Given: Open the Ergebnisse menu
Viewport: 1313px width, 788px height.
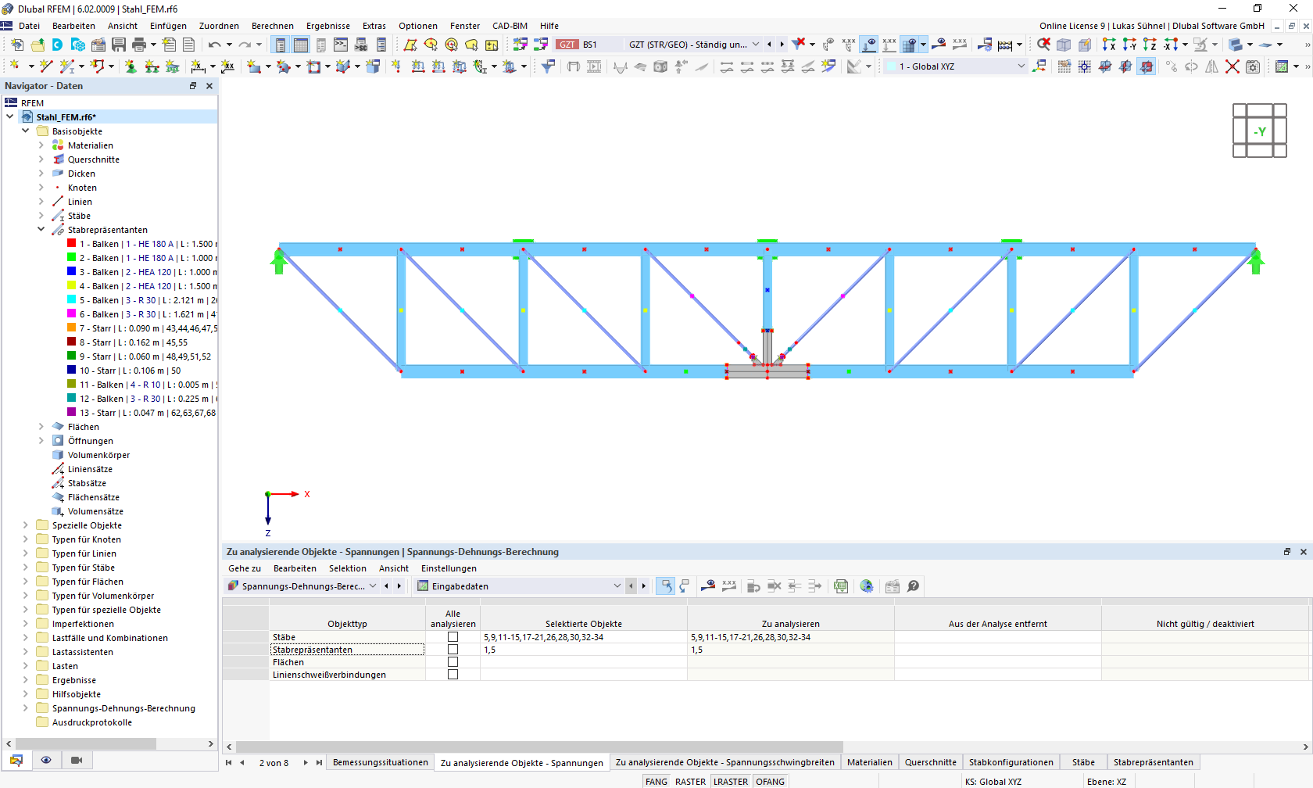Looking at the screenshot, I should (328, 26).
